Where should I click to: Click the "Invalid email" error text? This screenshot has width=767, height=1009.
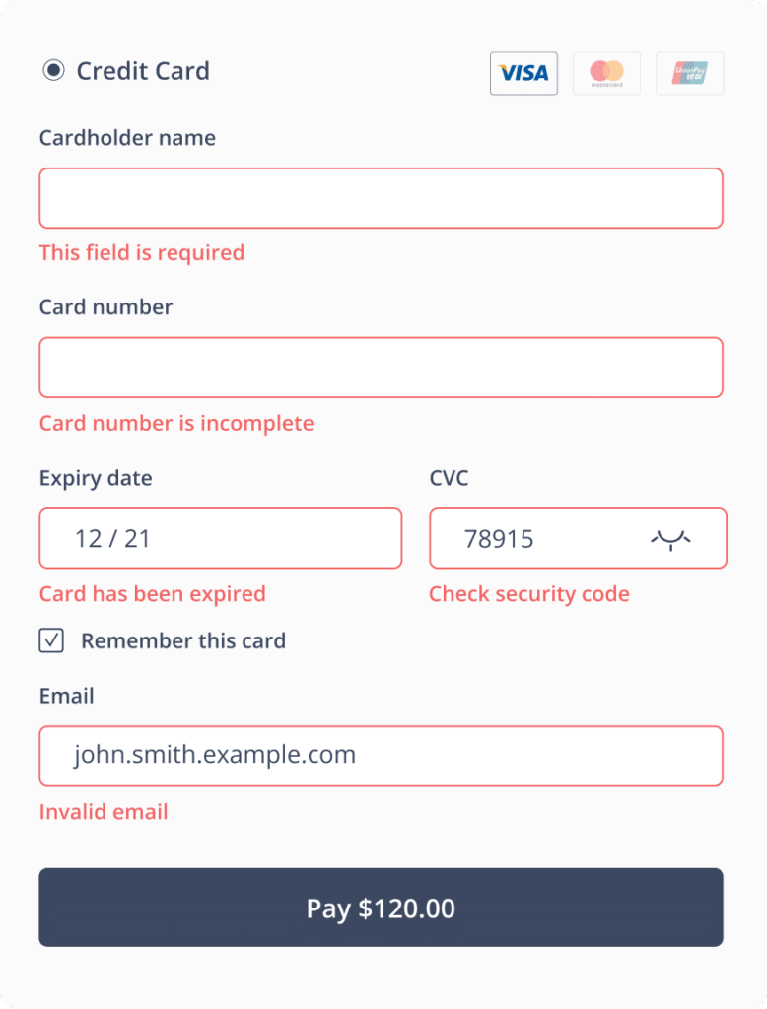[x=104, y=812]
